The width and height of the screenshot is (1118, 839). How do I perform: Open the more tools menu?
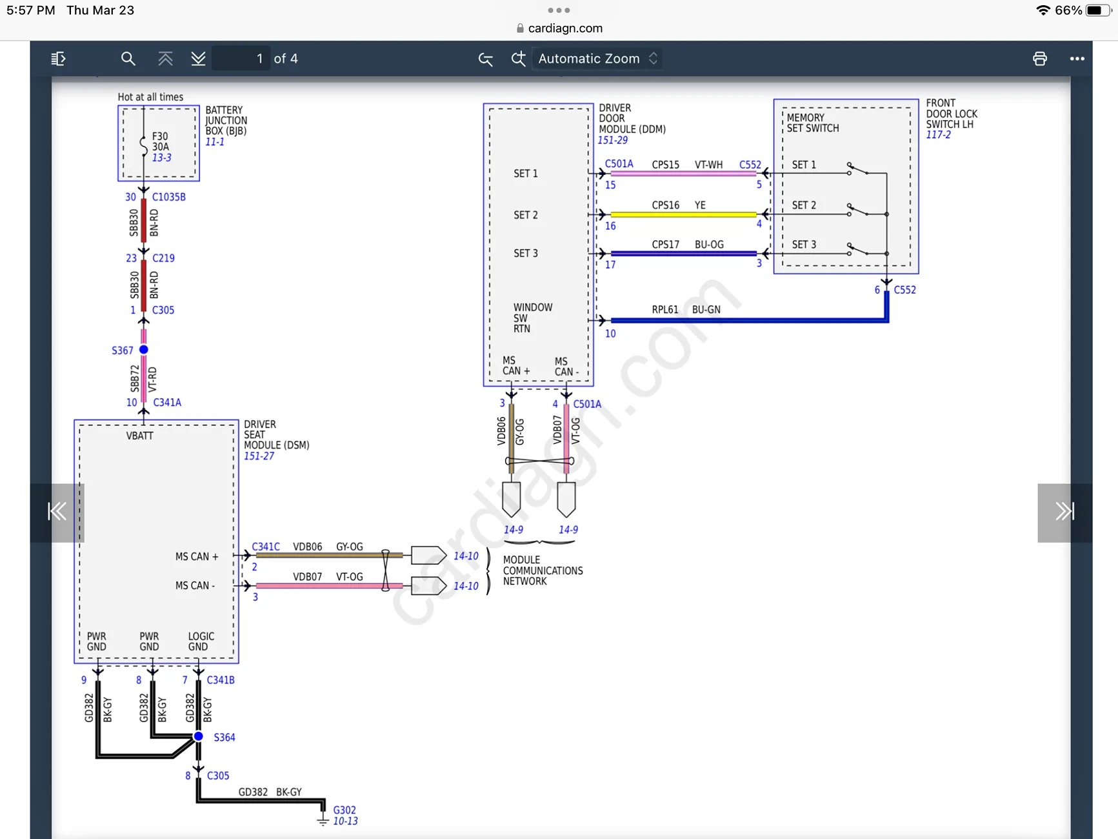(1077, 59)
